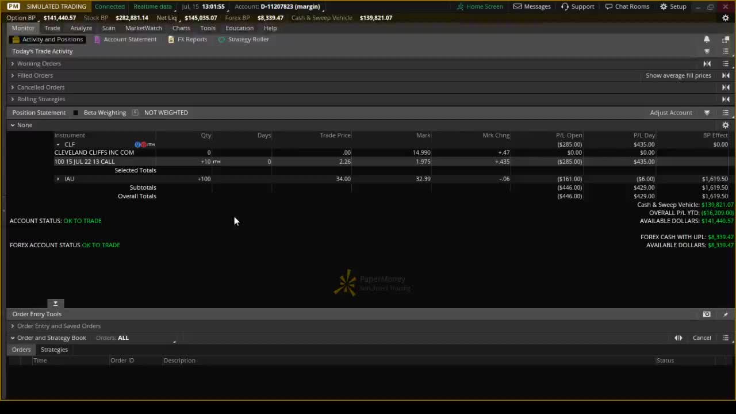
Task: Click small icon right of Beta Weighting
Action: click(135, 113)
